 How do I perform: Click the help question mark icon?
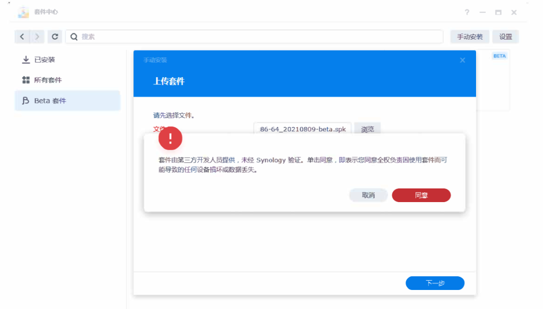[x=467, y=13]
